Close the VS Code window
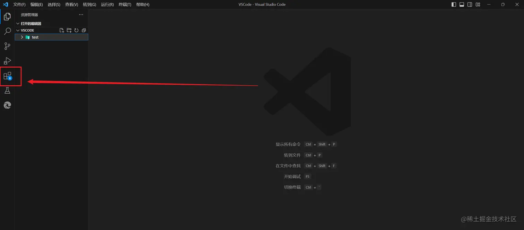 [x=517, y=5]
